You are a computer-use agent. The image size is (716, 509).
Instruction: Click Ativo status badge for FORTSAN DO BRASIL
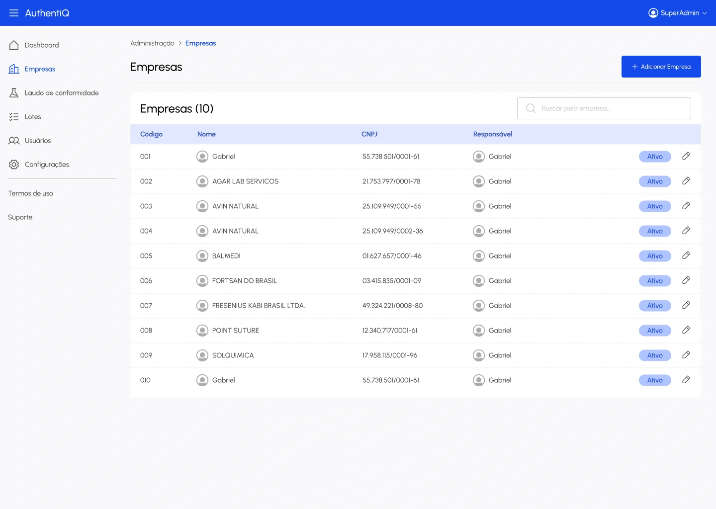(655, 281)
